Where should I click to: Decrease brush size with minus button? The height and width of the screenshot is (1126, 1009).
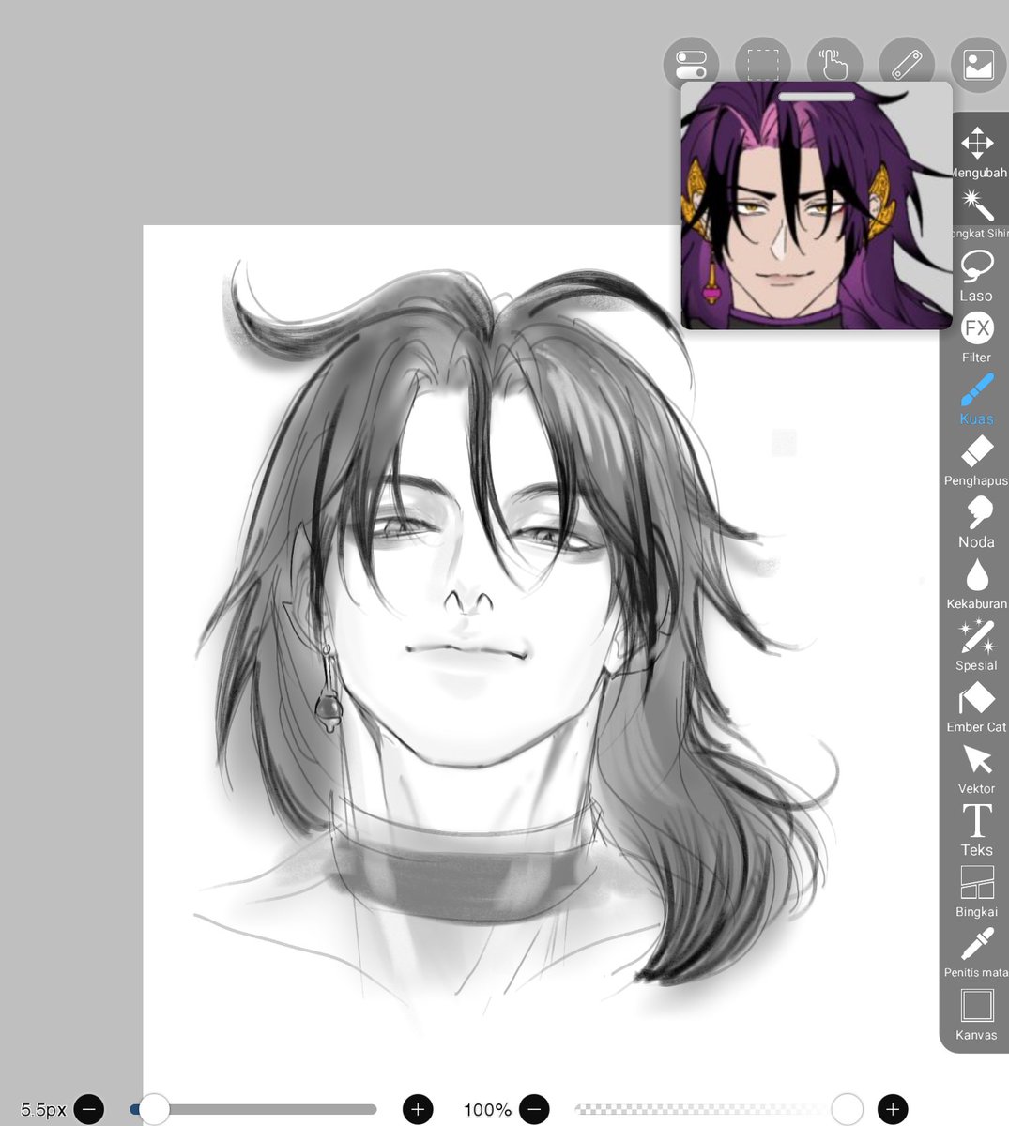(89, 1109)
